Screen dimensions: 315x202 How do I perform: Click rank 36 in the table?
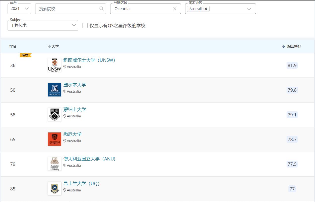point(13,65)
